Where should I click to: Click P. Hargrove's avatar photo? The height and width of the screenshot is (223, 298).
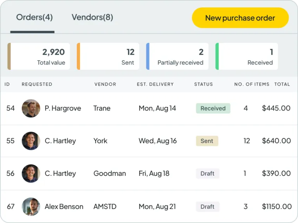click(x=31, y=108)
